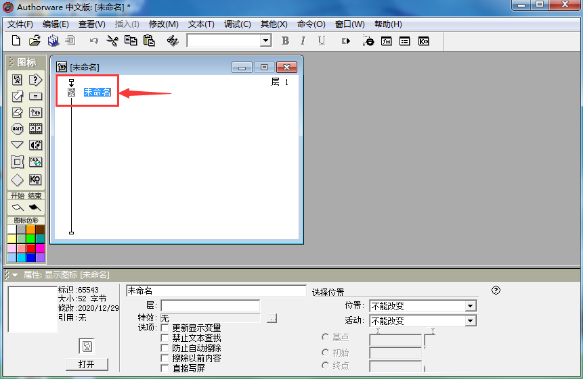583x379 pixels.
Task: Enable 直接写屏 checkbox
Action: point(165,368)
